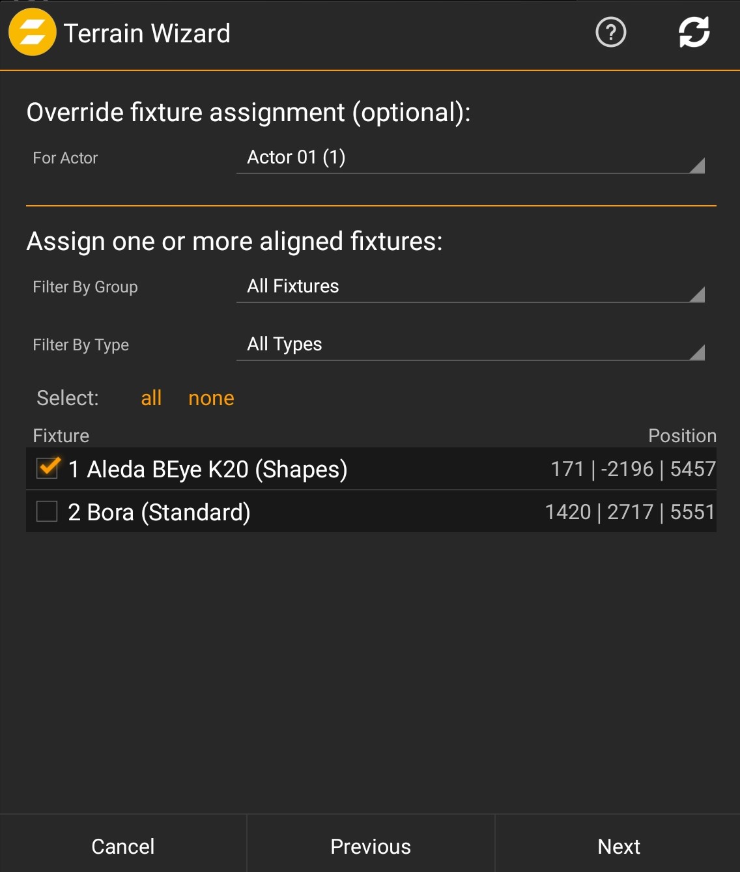Expand the Filter By Group dropdown
Viewport: 740px width, 872px height.
[x=470, y=287]
